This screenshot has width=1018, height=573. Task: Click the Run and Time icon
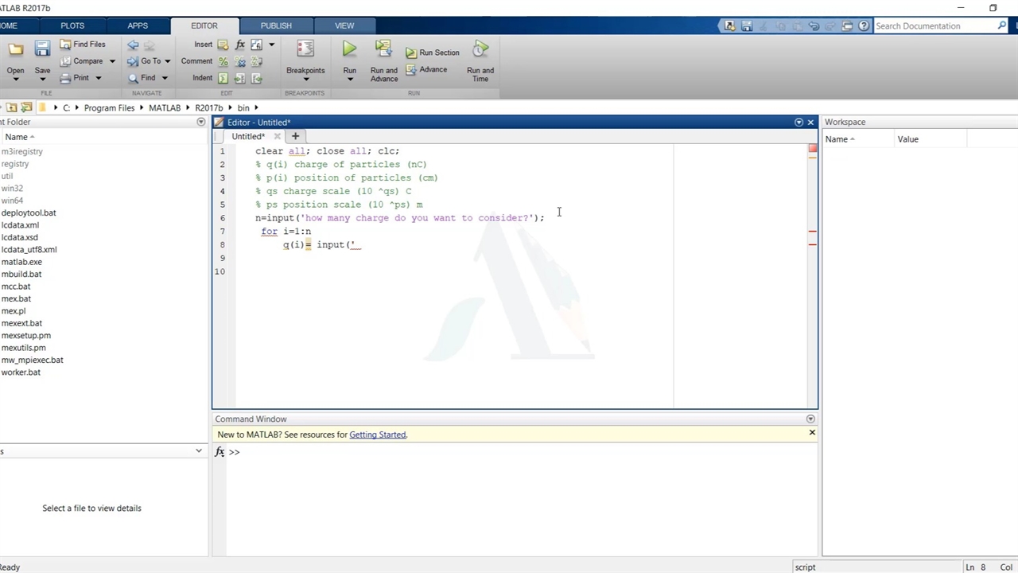(480, 49)
